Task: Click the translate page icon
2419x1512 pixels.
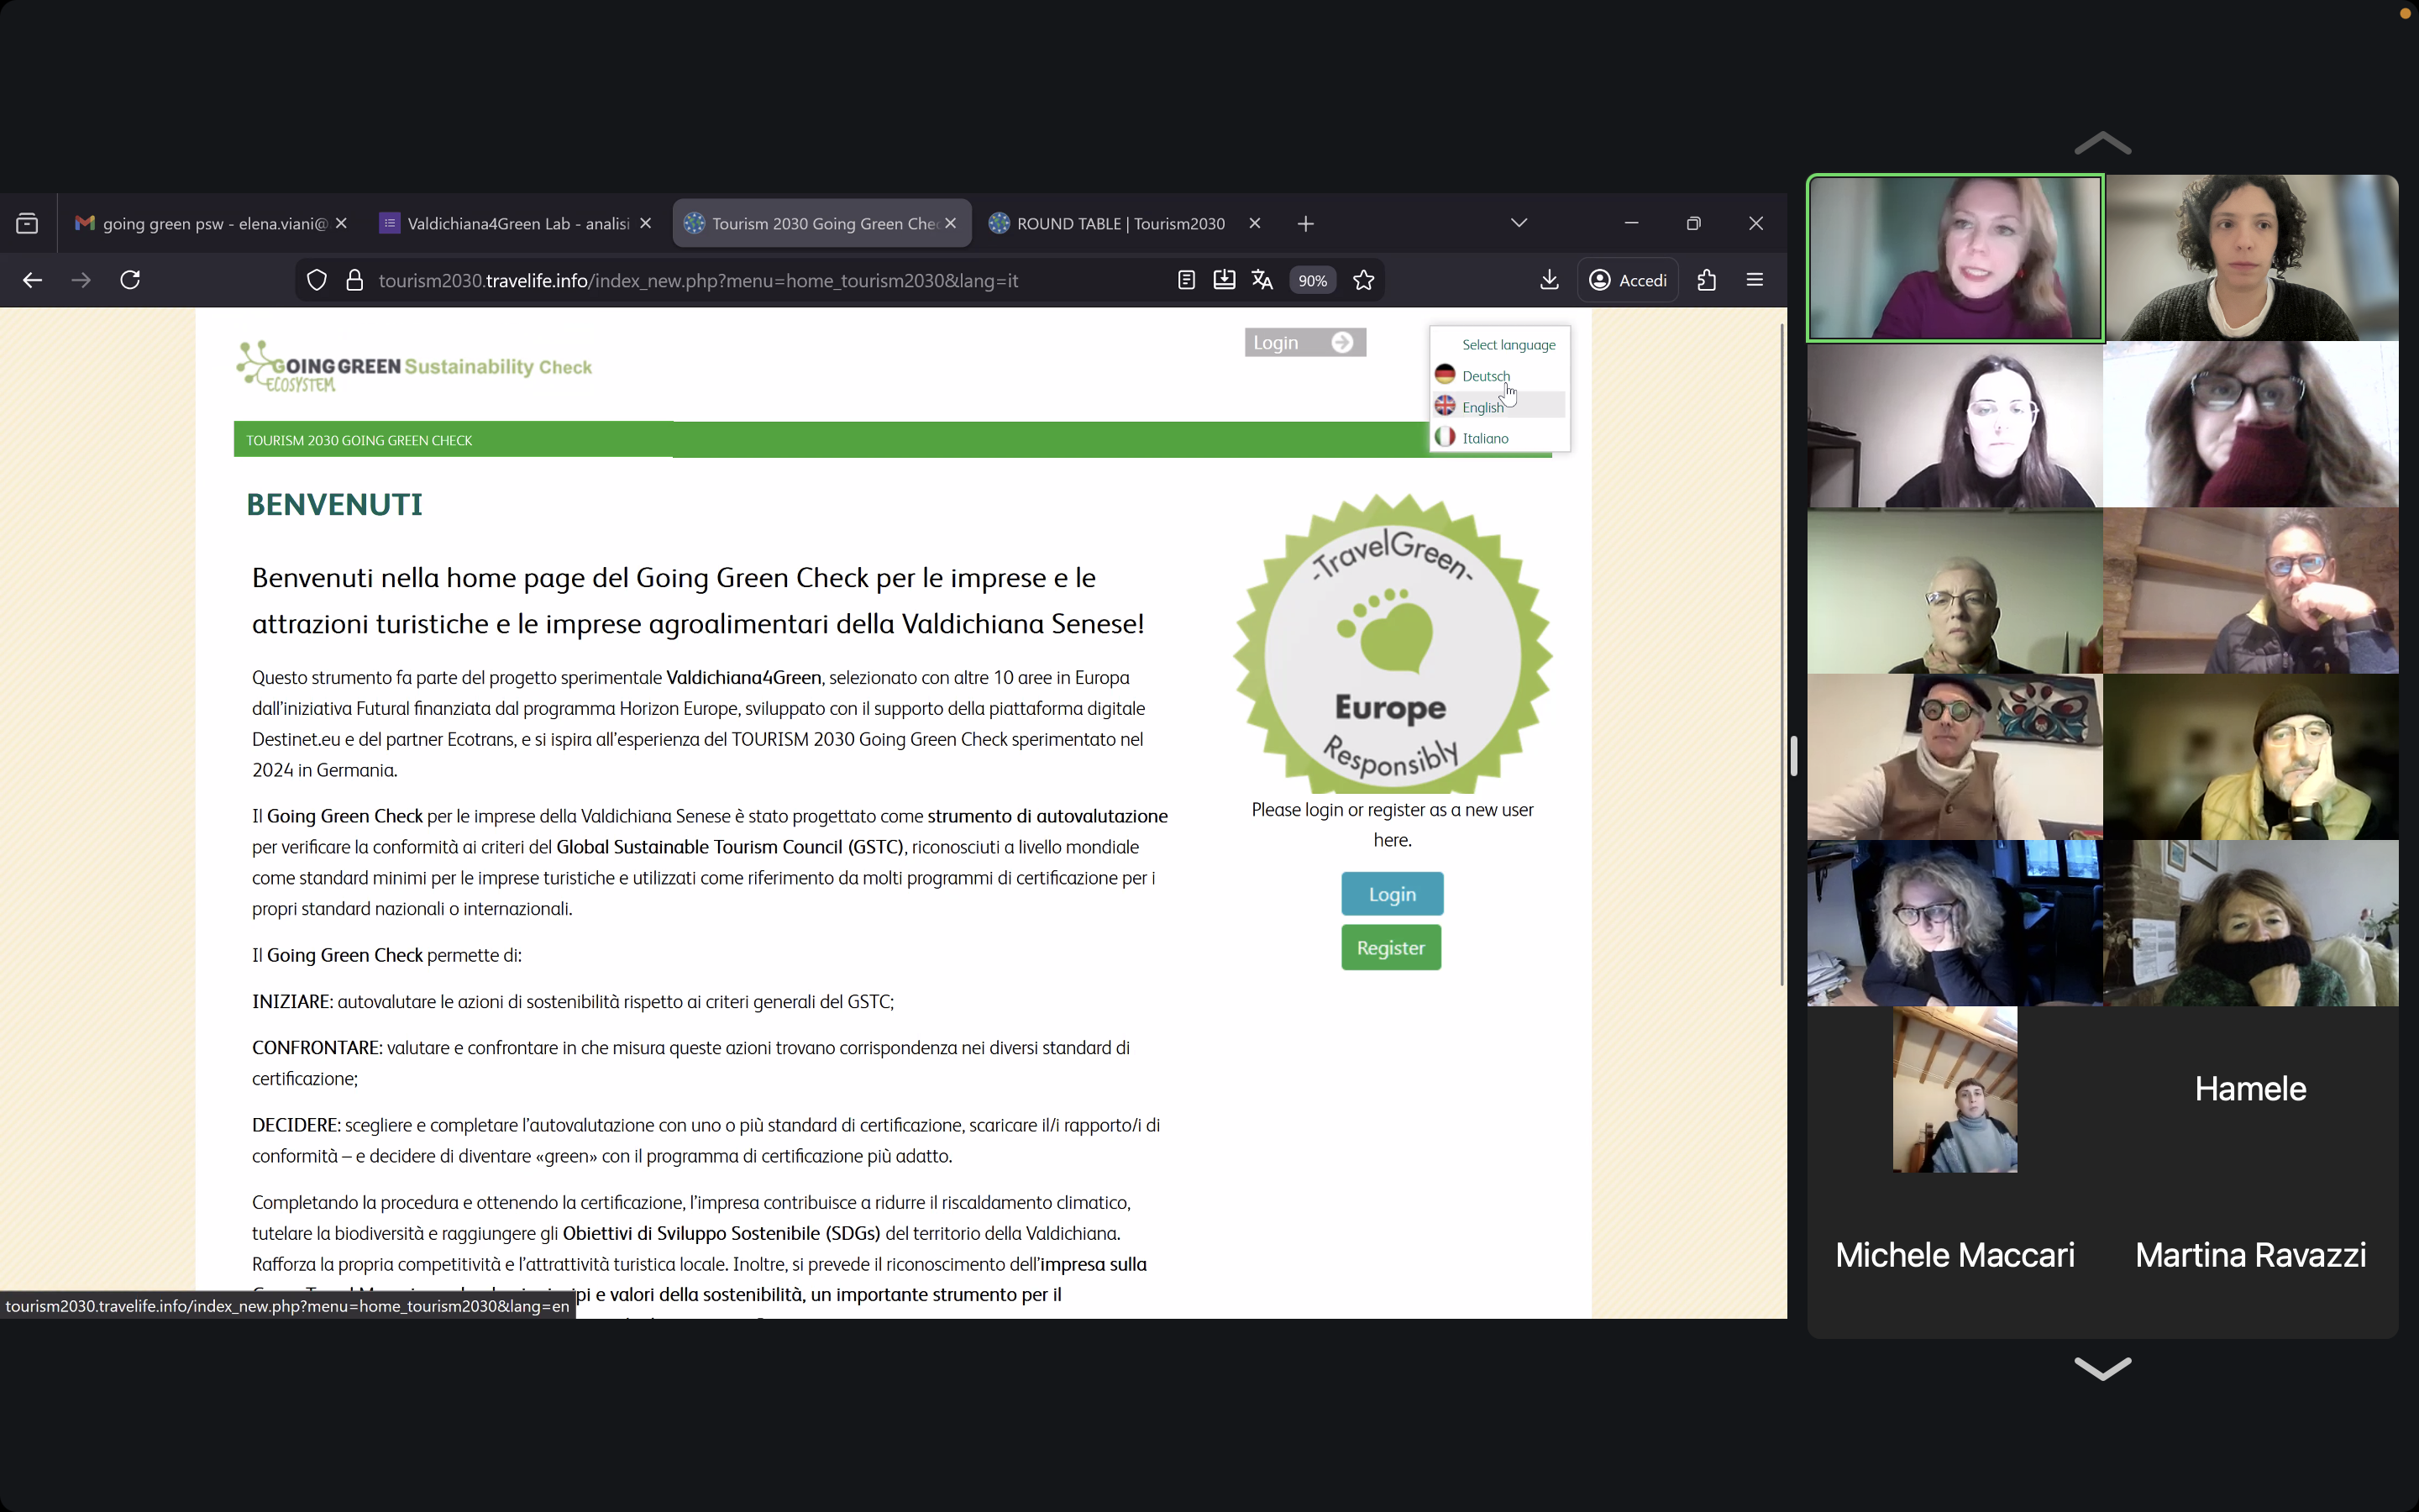Action: [1262, 280]
